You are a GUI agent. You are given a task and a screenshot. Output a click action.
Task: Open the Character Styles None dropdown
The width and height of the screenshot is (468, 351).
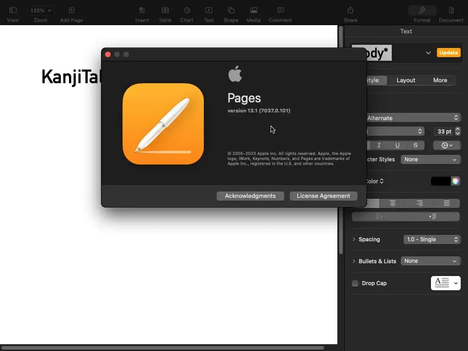431,160
